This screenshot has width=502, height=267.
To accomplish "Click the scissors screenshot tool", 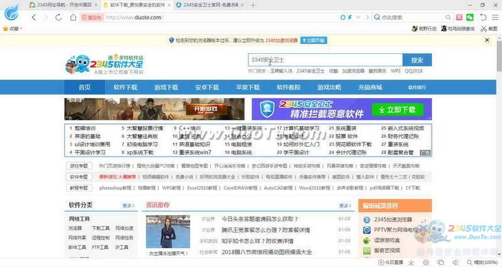I will 483,29.
